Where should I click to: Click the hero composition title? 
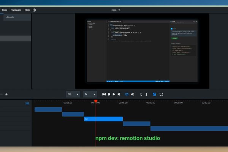[x=114, y=10]
